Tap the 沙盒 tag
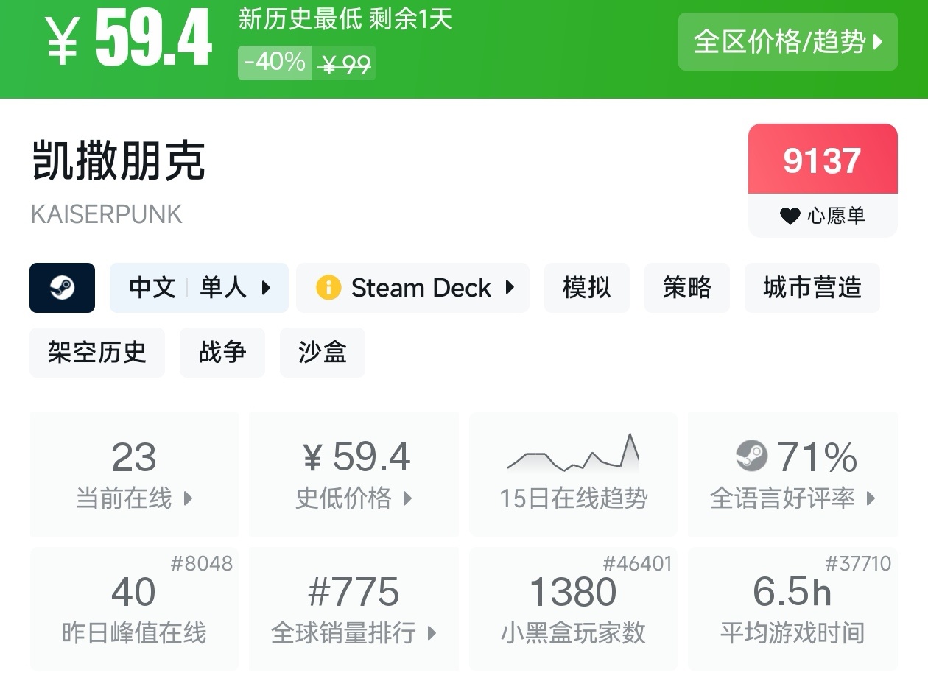The image size is (928, 681). tap(322, 353)
